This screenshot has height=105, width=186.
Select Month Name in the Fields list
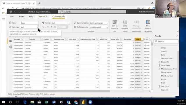point(166,72)
